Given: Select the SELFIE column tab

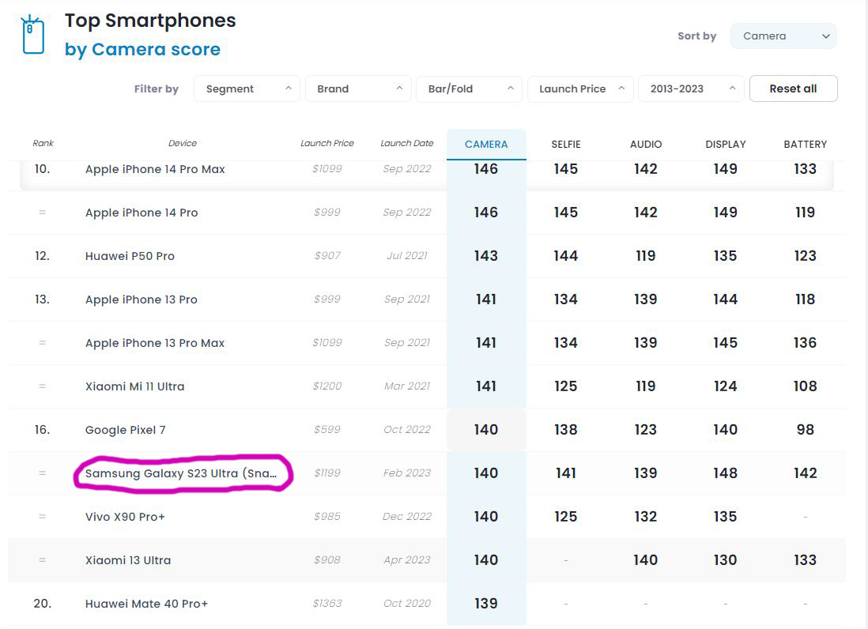Looking at the screenshot, I should click(566, 145).
